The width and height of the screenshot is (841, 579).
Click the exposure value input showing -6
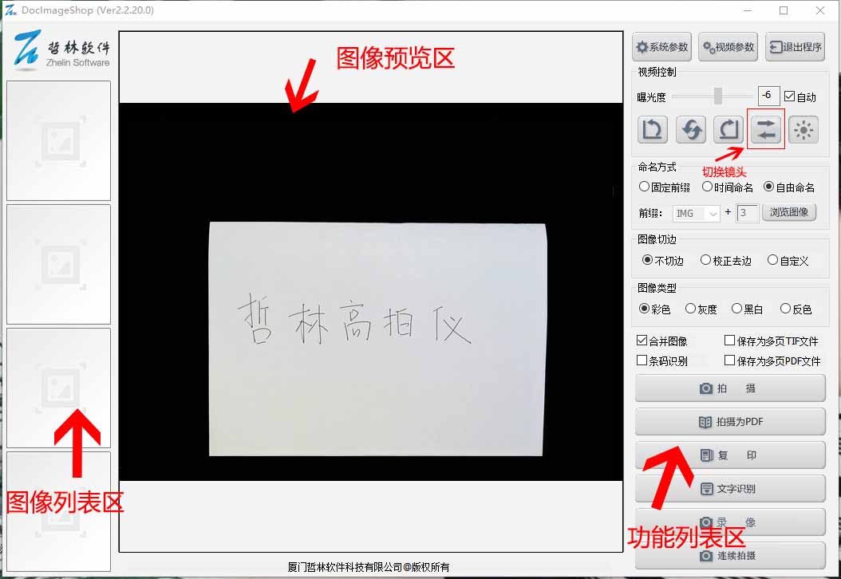pos(767,96)
